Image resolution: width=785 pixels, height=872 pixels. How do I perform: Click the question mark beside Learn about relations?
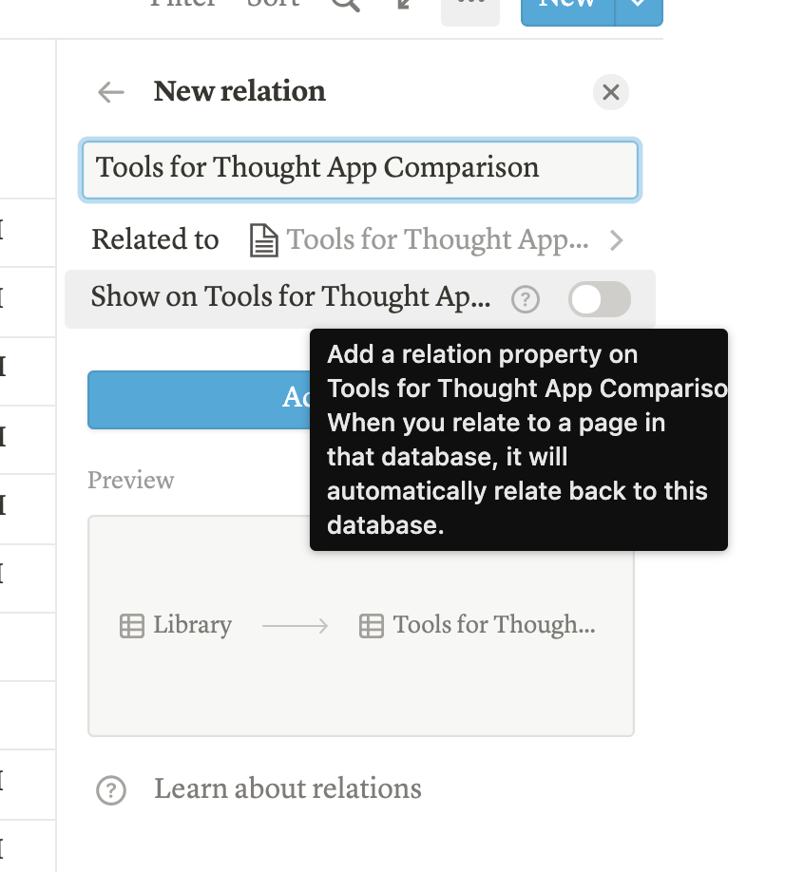pyautogui.click(x=111, y=788)
